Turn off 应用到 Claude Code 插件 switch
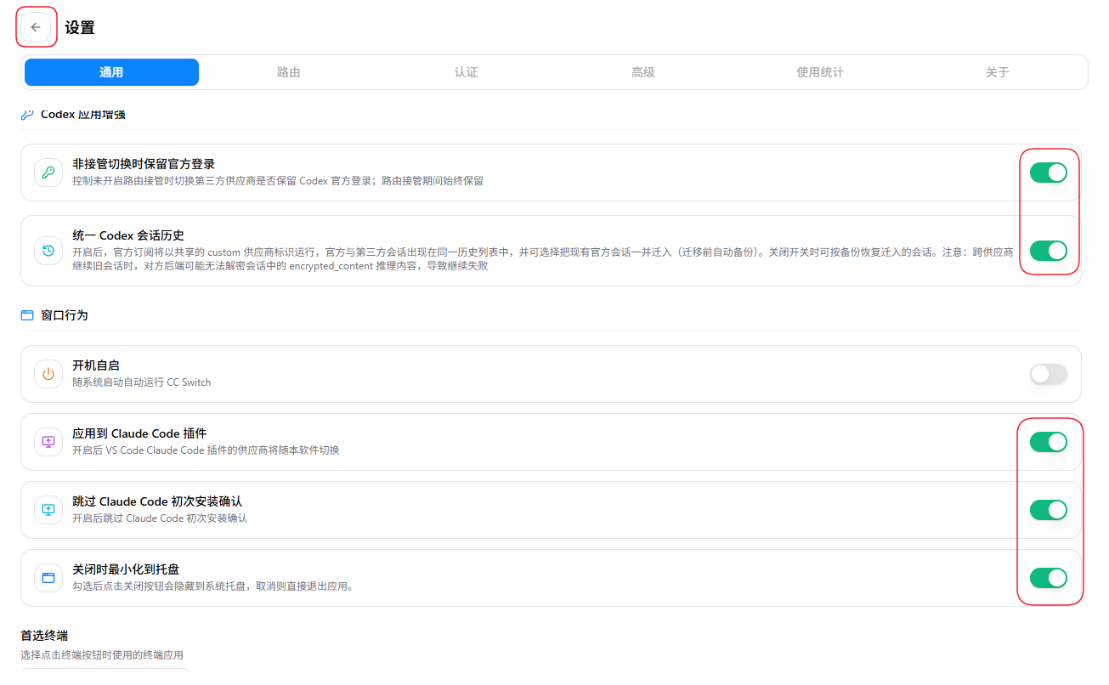Viewport: 1109px width, 685px height. coord(1049,442)
